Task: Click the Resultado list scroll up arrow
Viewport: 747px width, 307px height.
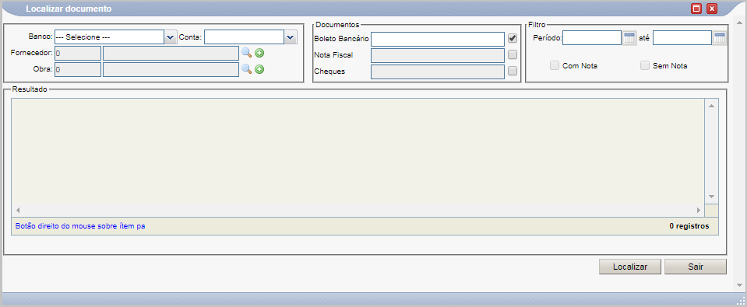Action: point(711,106)
